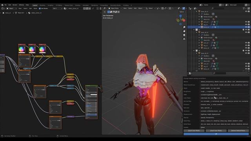
Task: Open the browse material sphere icon
Action: (x=65, y=8)
